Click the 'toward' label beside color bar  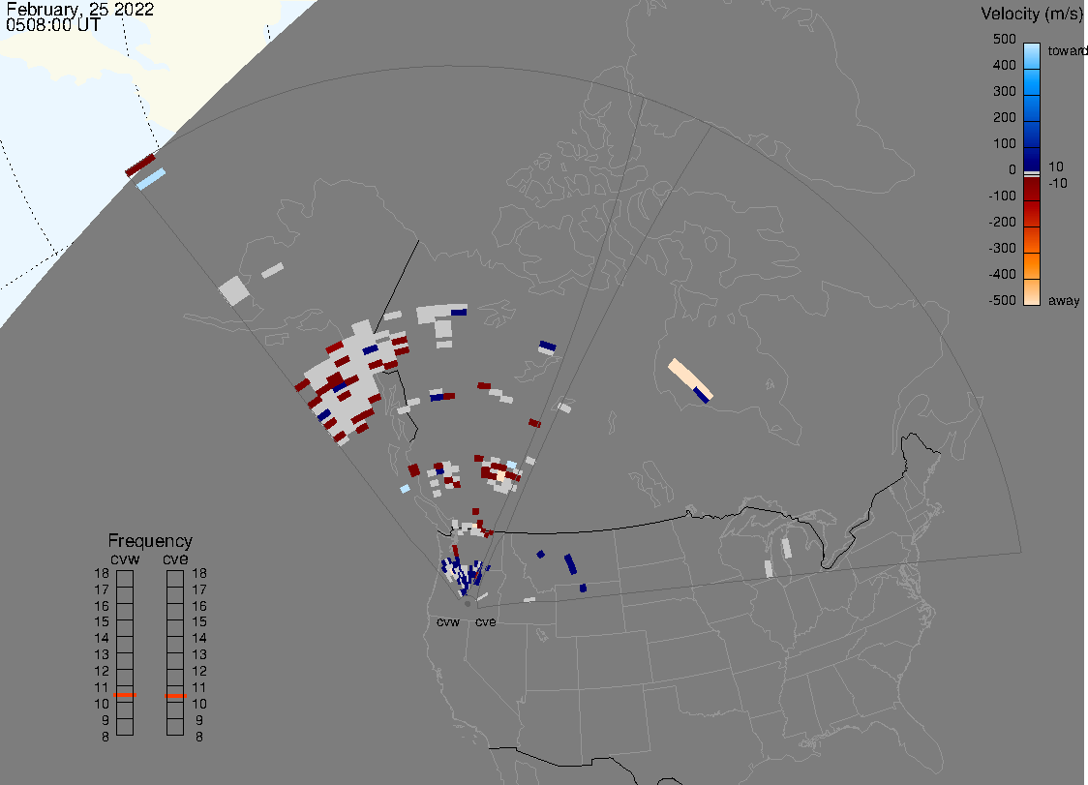pyautogui.click(x=1067, y=50)
